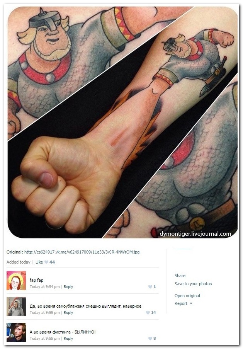Expand the Report dropdown arrow
Viewport: 243px width, 349px height.
tap(191, 303)
